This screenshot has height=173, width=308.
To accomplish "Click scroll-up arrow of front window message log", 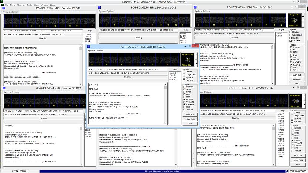I will [166, 85].
